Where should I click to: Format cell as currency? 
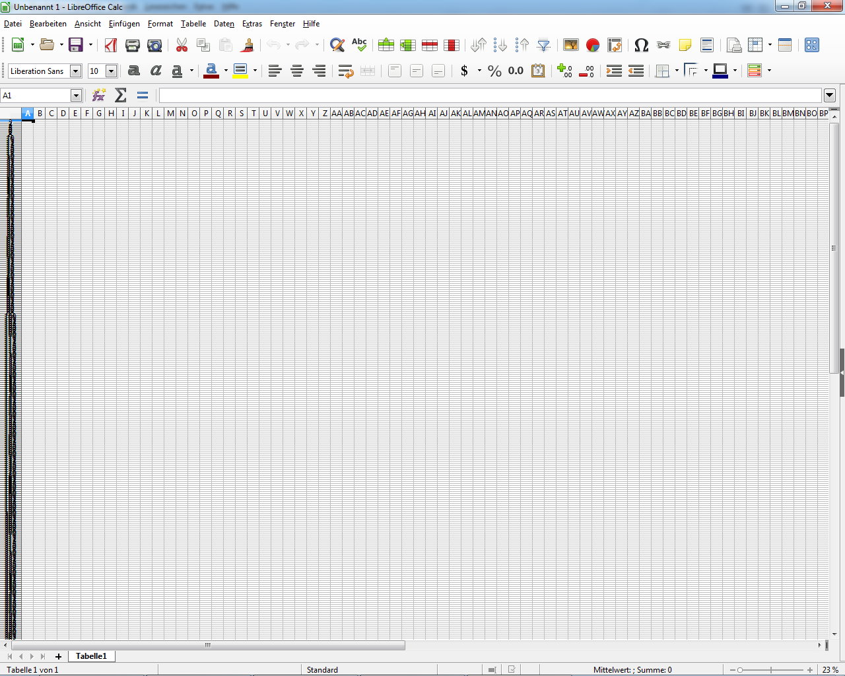coord(464,71)
